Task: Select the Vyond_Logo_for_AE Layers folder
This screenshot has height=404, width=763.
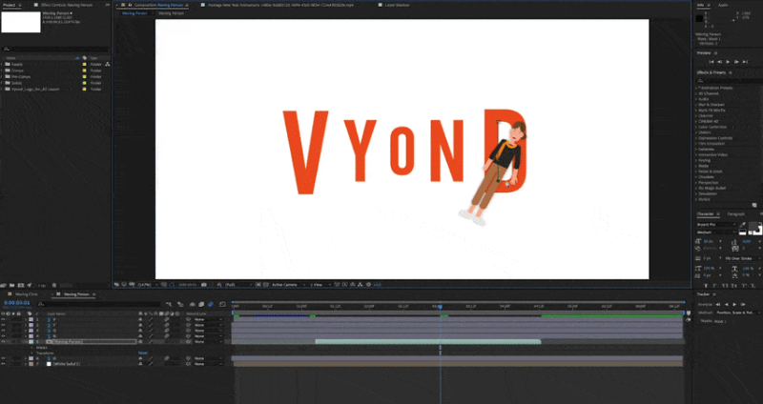Action: pyautogui.click(x=35, y=90)
